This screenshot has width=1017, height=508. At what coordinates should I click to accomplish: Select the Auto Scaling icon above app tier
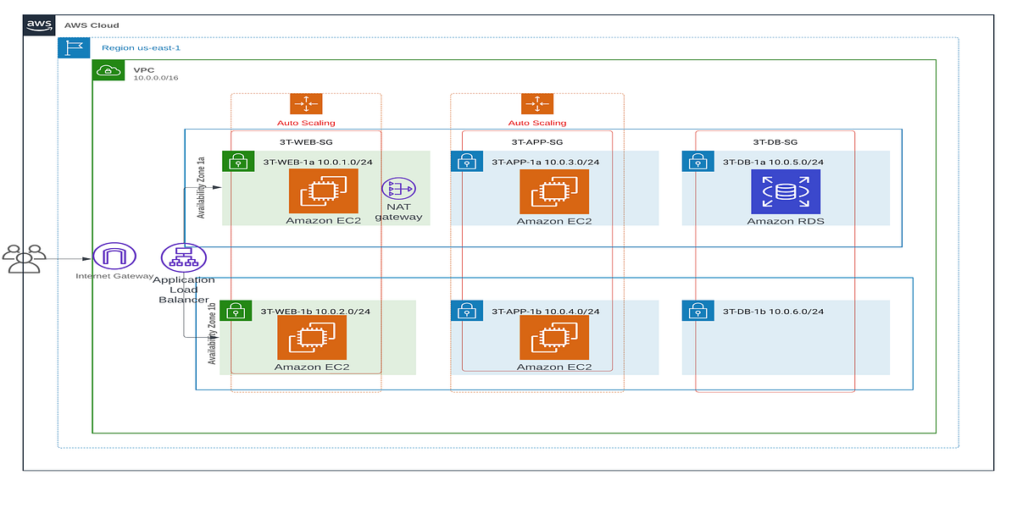click(x=537, y=104)
